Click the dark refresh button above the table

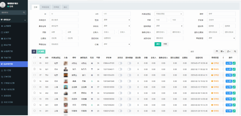(x=34, y=52)
